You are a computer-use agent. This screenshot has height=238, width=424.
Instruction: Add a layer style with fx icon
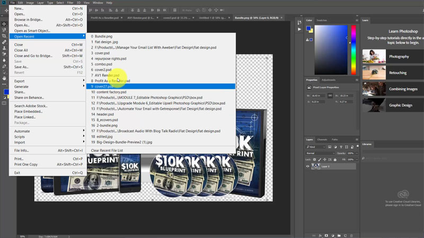[320, 234]
